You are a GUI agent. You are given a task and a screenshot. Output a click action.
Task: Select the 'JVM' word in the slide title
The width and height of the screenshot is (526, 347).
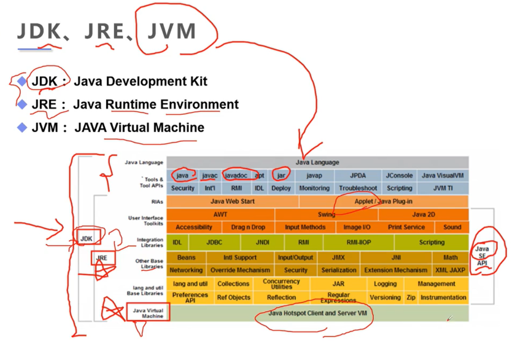coord(172,31)
